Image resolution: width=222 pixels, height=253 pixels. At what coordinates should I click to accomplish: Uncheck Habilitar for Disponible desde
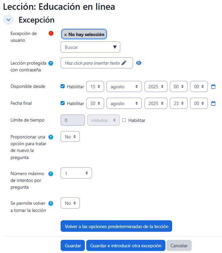coord(63,86)
